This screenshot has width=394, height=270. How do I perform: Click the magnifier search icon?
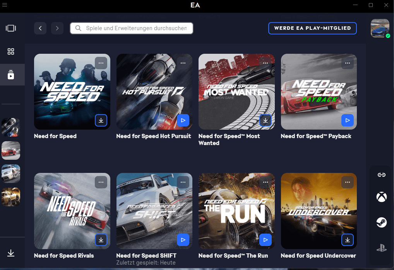[x=78, y=28]
